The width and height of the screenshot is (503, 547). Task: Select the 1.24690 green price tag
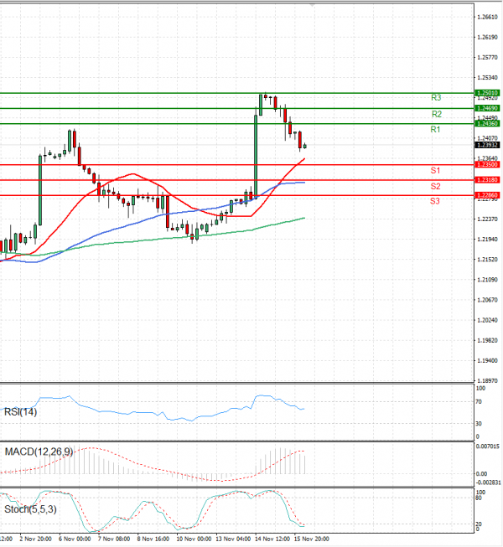tap(487, 108)
